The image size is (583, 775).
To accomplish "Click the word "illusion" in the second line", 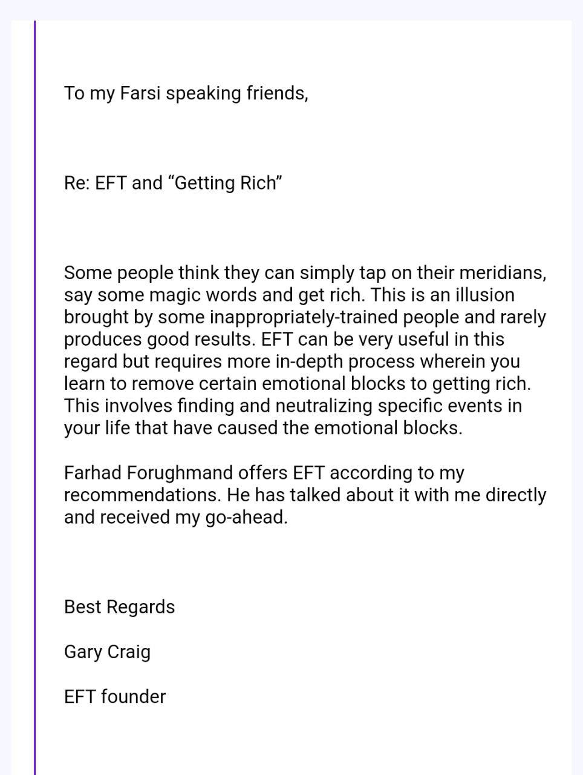I will click(x=485, y=295).
